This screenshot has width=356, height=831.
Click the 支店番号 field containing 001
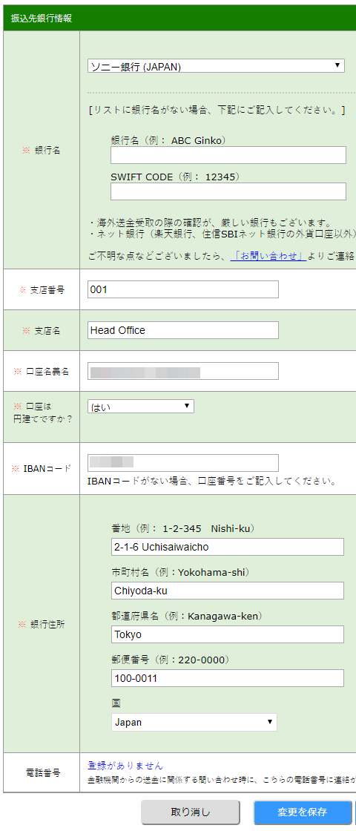[x=182, y=289]
